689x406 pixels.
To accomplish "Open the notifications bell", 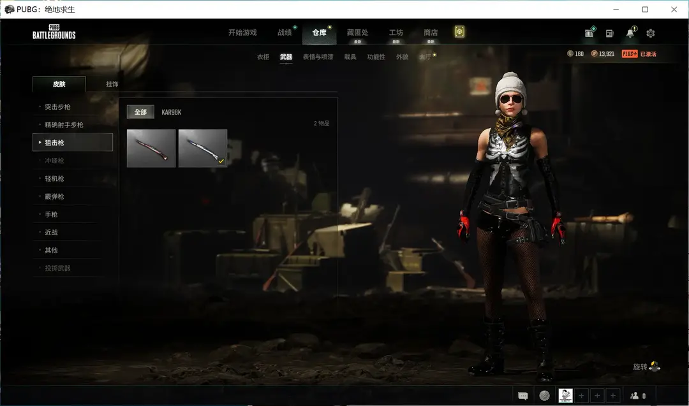I will (x=630, y=33).
